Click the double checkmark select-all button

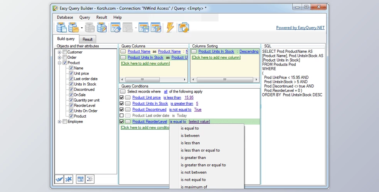click(59, 179)
